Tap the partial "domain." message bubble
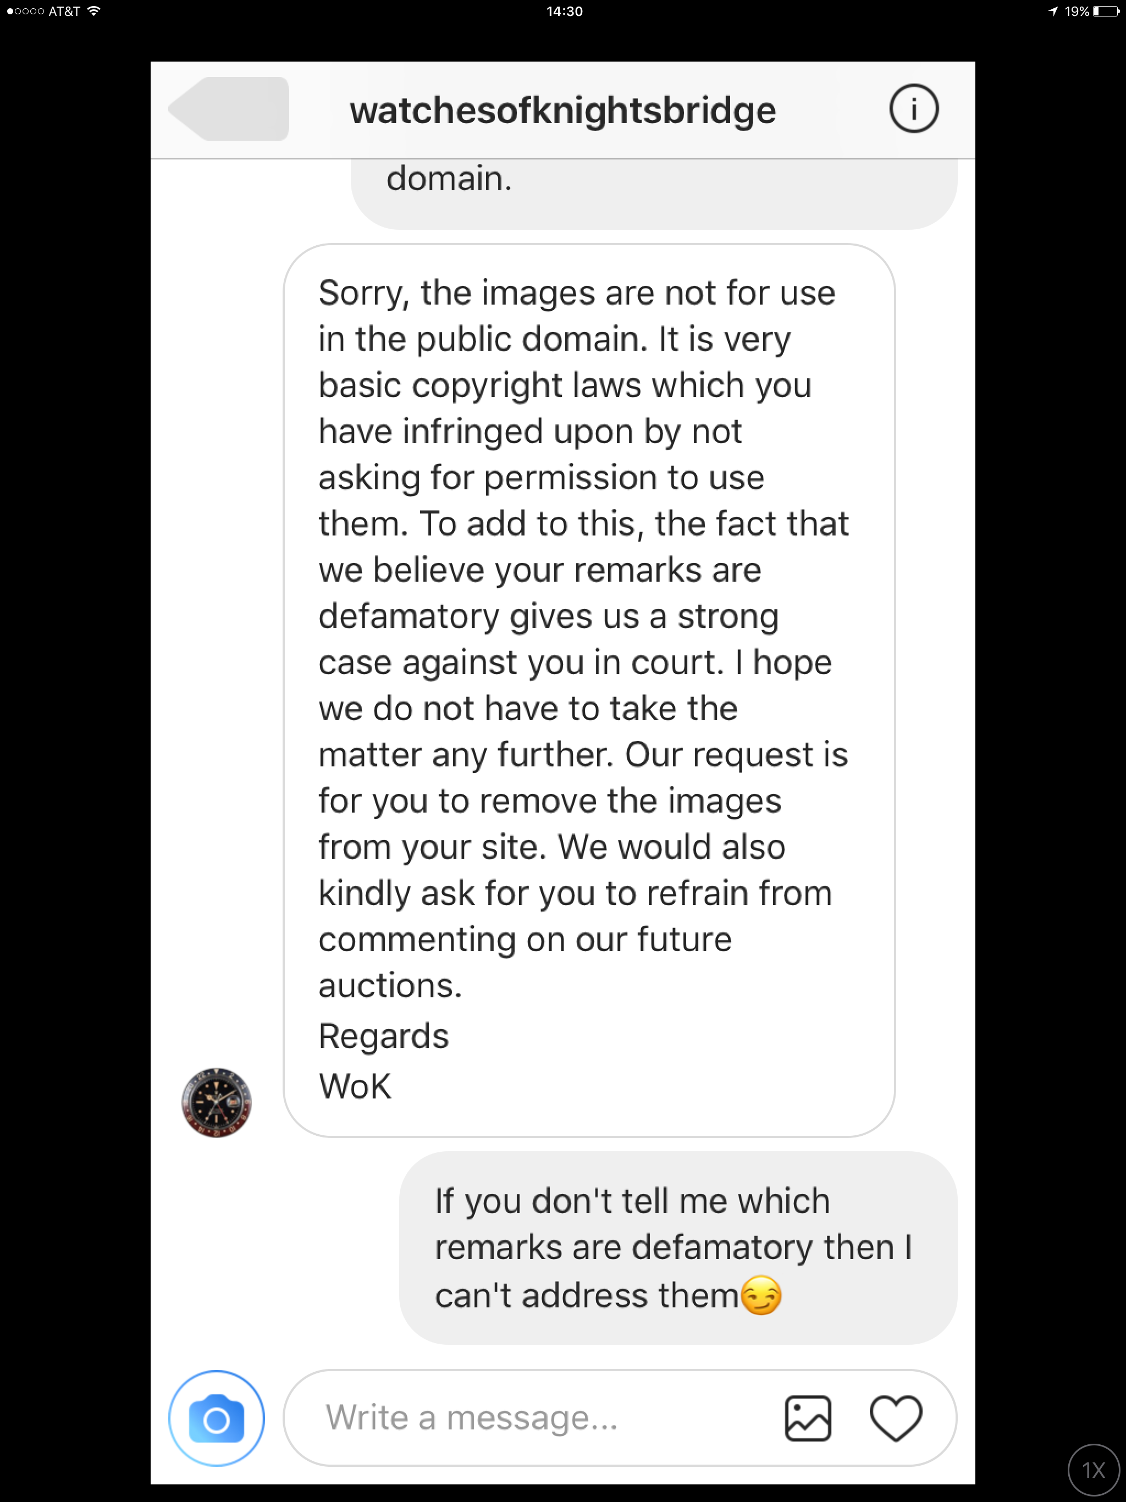 coord(653,192)
